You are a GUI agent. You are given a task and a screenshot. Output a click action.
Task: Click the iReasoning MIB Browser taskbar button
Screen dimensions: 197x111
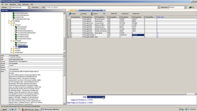[x=51, y=109]
